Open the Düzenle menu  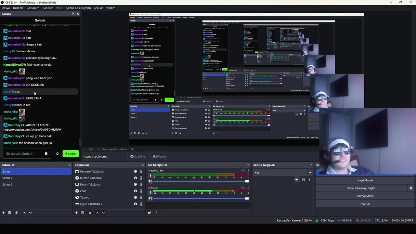click(18, 8)
